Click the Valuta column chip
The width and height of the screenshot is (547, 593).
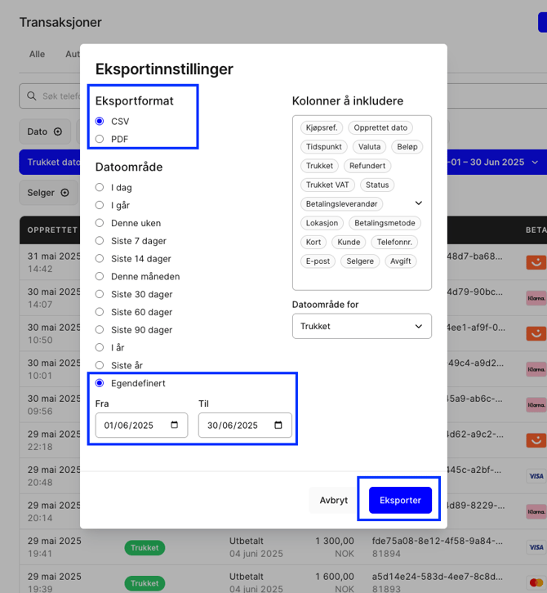369,147
